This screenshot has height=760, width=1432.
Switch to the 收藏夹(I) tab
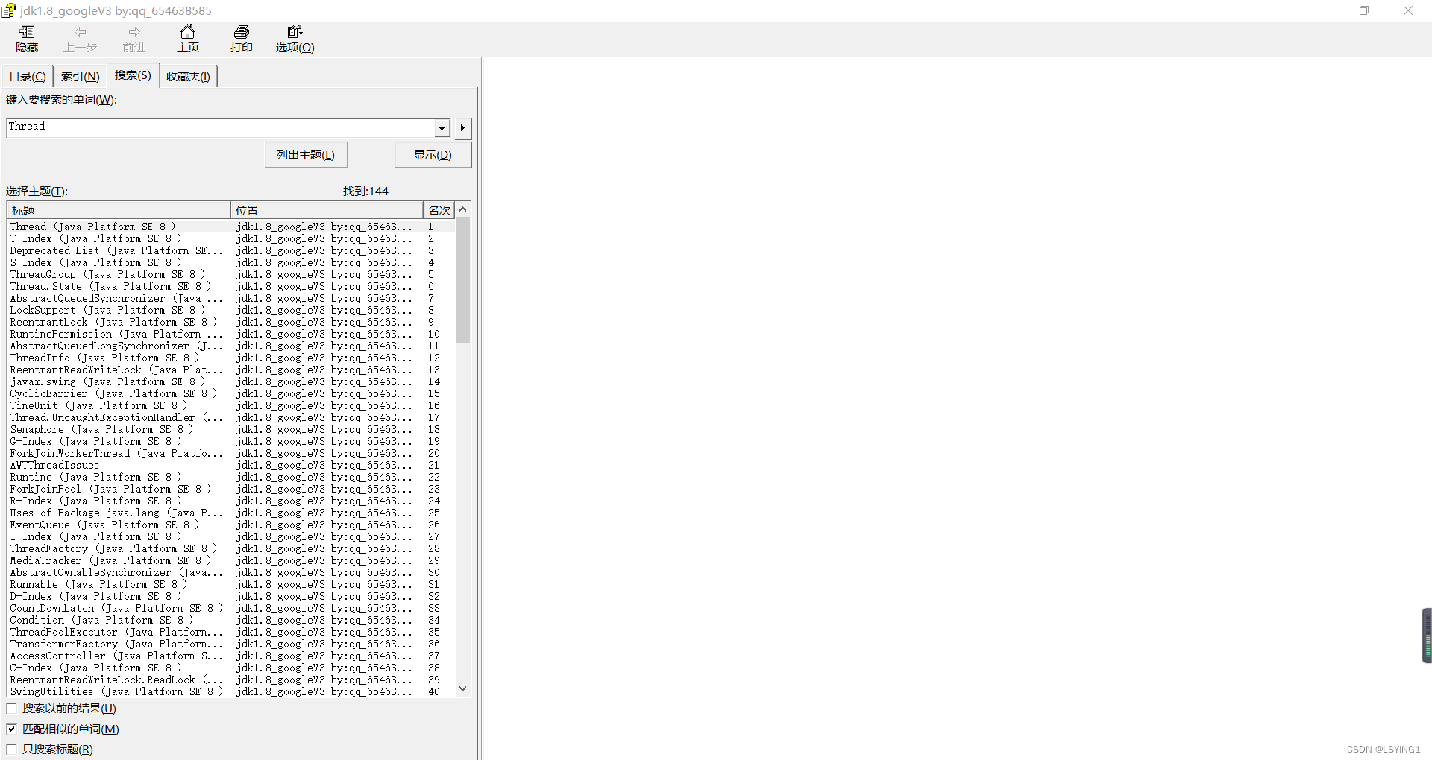click(x=187, y=75)
